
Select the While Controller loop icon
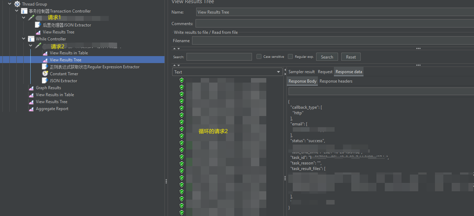[x=31, y=39]
